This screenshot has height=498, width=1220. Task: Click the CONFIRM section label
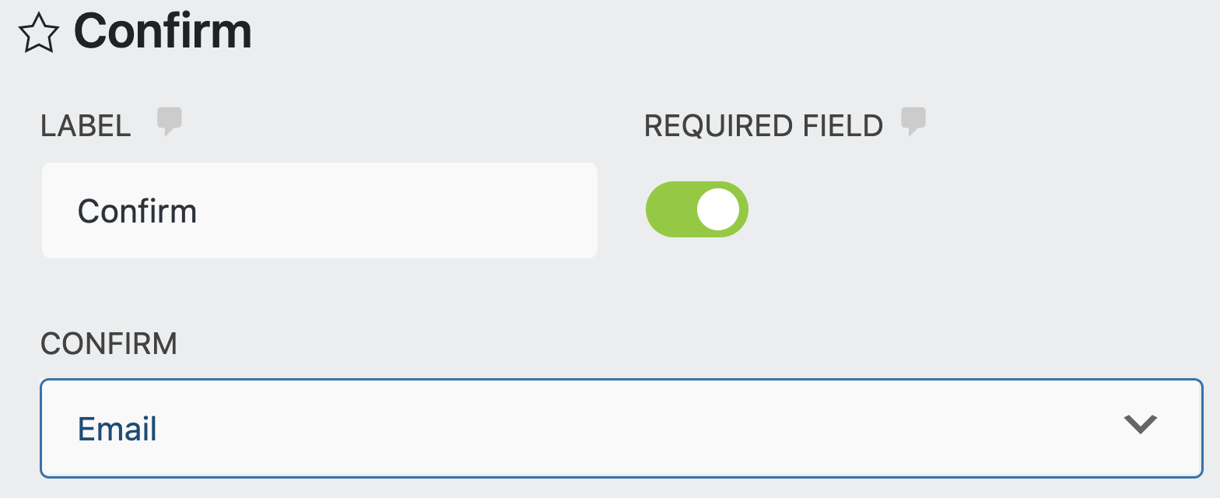[108, 343]
